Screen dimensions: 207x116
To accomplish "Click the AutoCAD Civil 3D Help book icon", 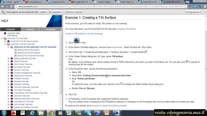I will (x=5, y=38).
